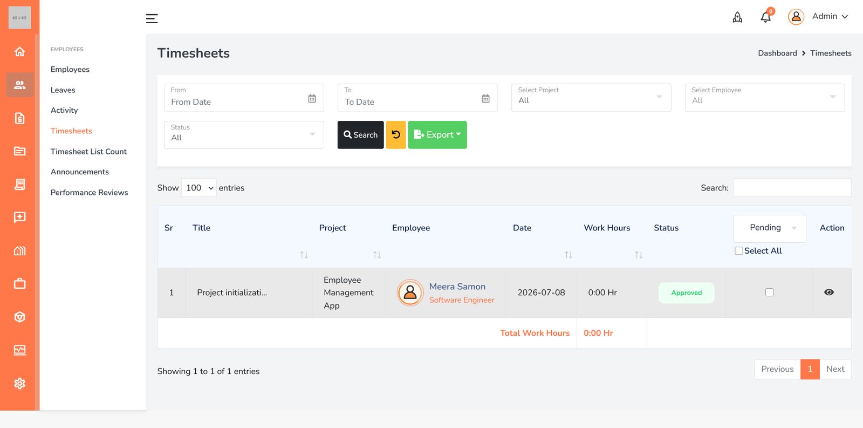Click the Total Work Hours label

(535, 333)
